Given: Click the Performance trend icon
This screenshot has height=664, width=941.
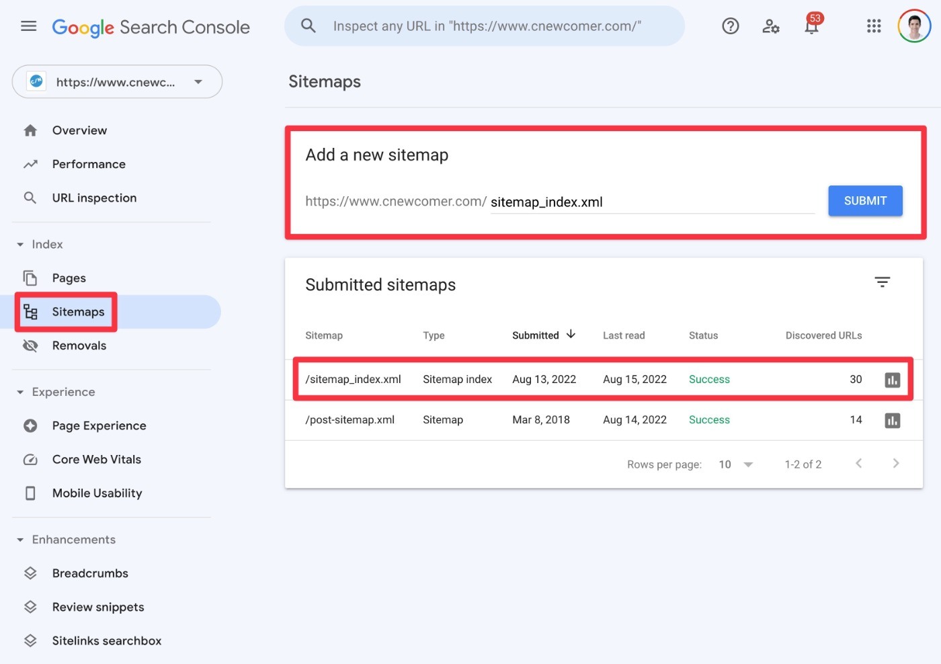Looking at the screenshot, I should click(x=30, y=164).
